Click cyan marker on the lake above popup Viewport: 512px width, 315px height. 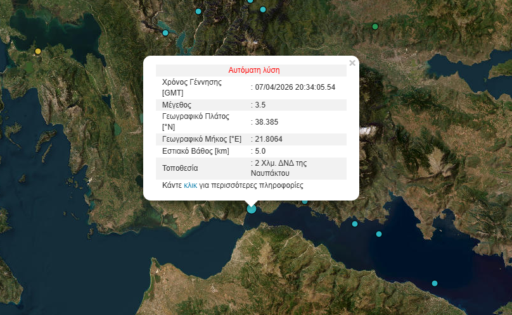click(165, 33)
